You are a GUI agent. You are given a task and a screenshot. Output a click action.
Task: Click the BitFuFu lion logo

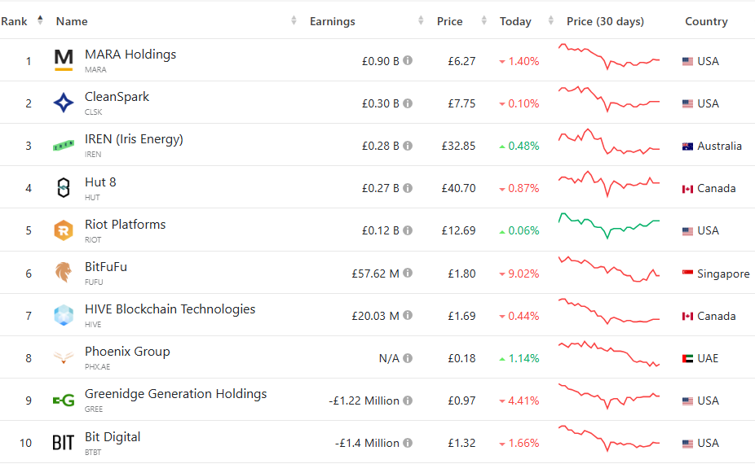(64, 273)
